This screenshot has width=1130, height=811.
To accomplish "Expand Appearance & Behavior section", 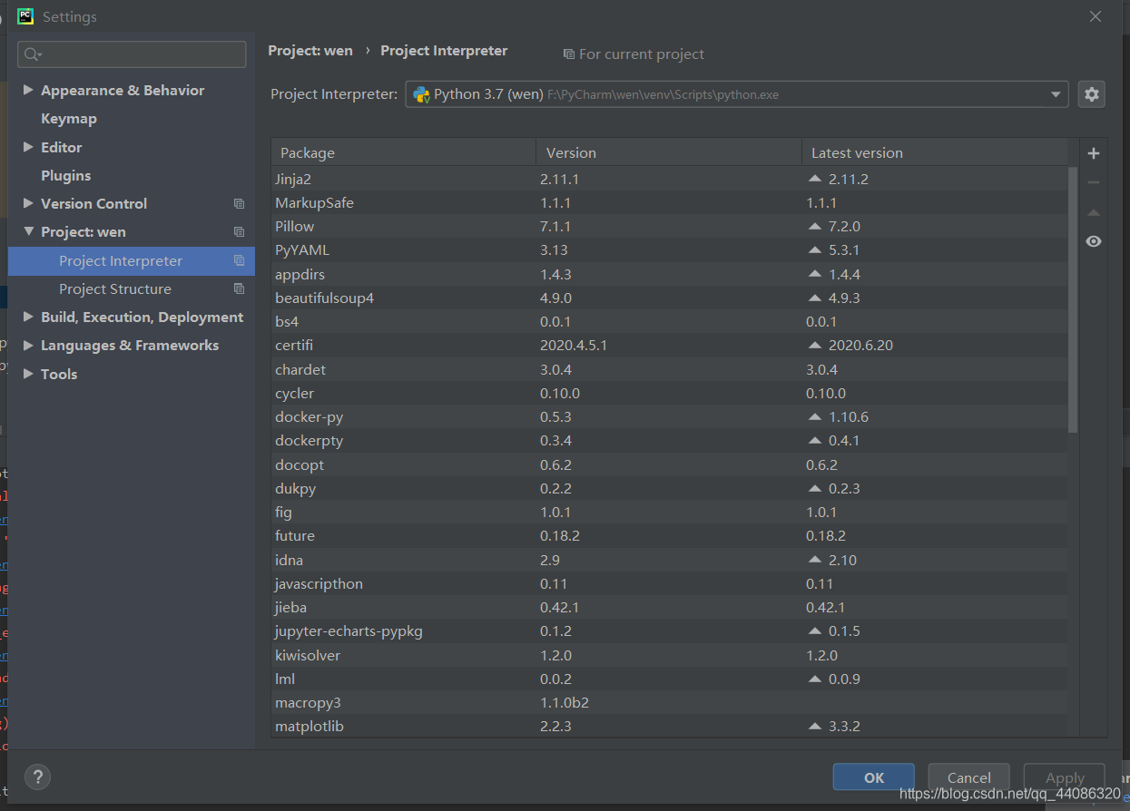I will click(28, 90).
